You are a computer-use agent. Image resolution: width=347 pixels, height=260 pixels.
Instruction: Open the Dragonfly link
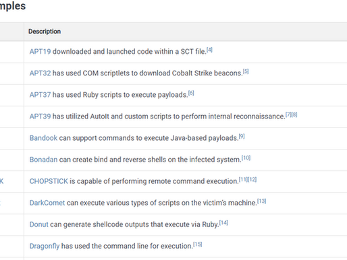tap(45, 246)
